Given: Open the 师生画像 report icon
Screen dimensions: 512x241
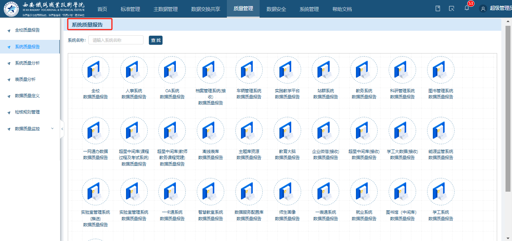Looking at the screenshot, I should [287, 192].
